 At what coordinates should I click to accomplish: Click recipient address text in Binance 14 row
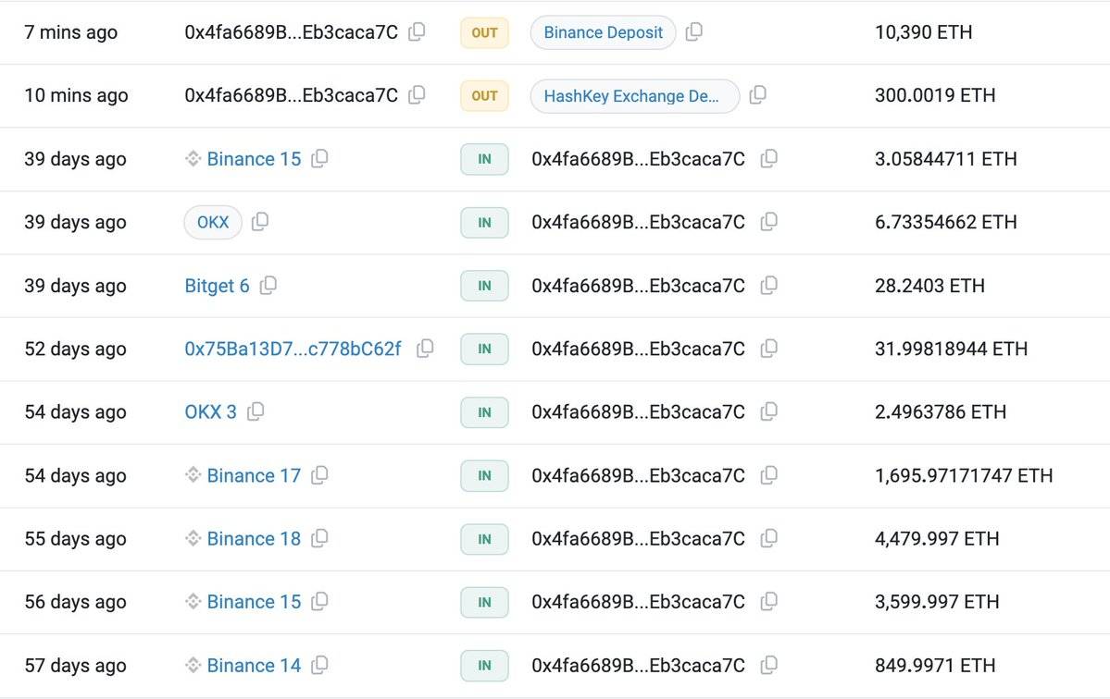[x=638, y=665]
